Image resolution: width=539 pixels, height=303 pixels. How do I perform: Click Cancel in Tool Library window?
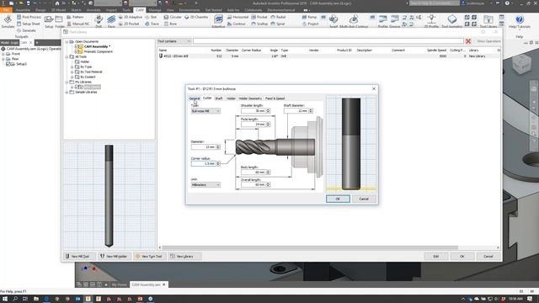[x=488, y=256]
